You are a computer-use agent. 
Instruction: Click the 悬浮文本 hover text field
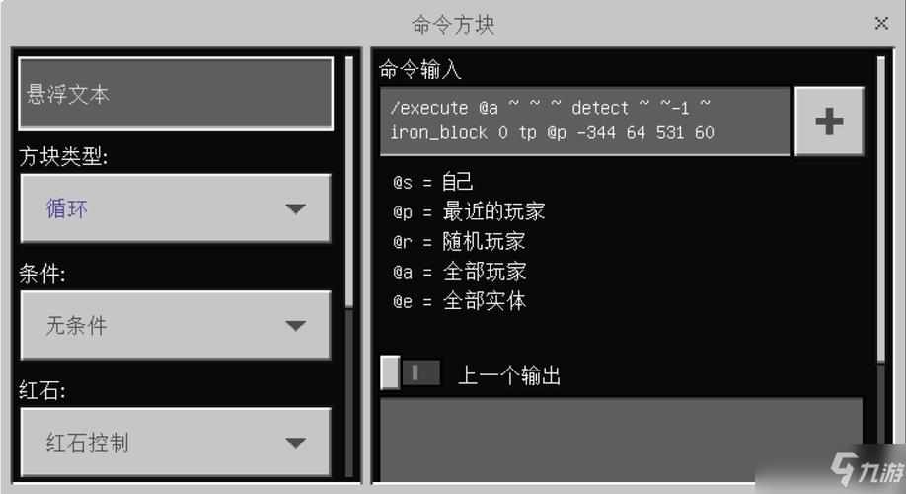pos(176,94)
